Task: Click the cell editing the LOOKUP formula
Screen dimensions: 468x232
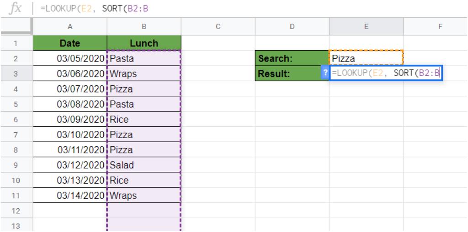Action: coord(386,73)
